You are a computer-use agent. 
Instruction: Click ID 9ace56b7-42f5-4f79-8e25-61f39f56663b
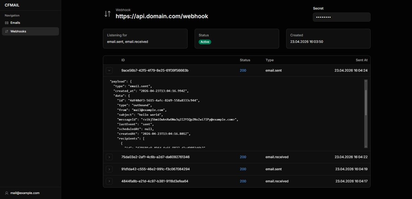(155, 71)
